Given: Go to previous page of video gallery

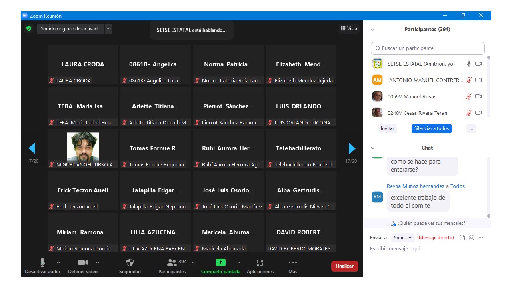Looking at the screenshot, I should [32, 148].
